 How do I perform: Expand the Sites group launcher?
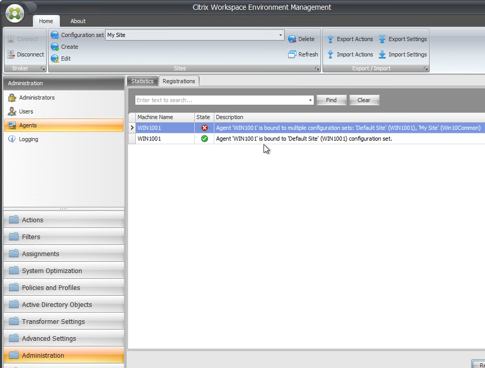pyautogui.click(x=317, y=68)
